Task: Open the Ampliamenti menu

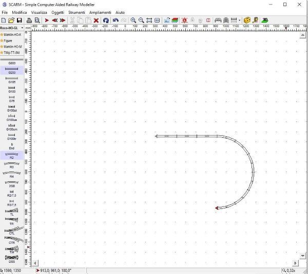Action: (100, 12)
